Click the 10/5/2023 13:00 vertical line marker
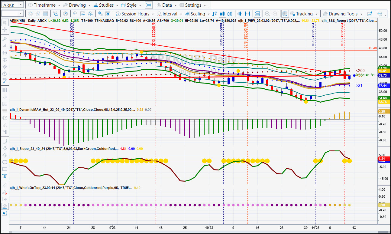The image size is (391, 234). (x=221, y=34)
